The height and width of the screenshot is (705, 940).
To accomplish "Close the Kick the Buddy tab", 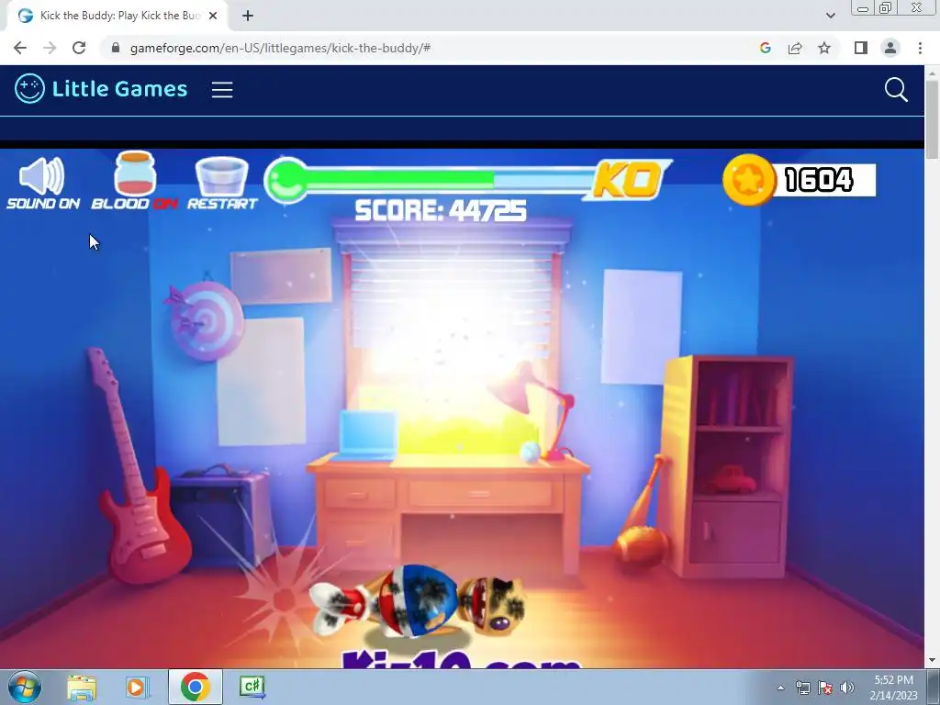I will tap(213, 16).
